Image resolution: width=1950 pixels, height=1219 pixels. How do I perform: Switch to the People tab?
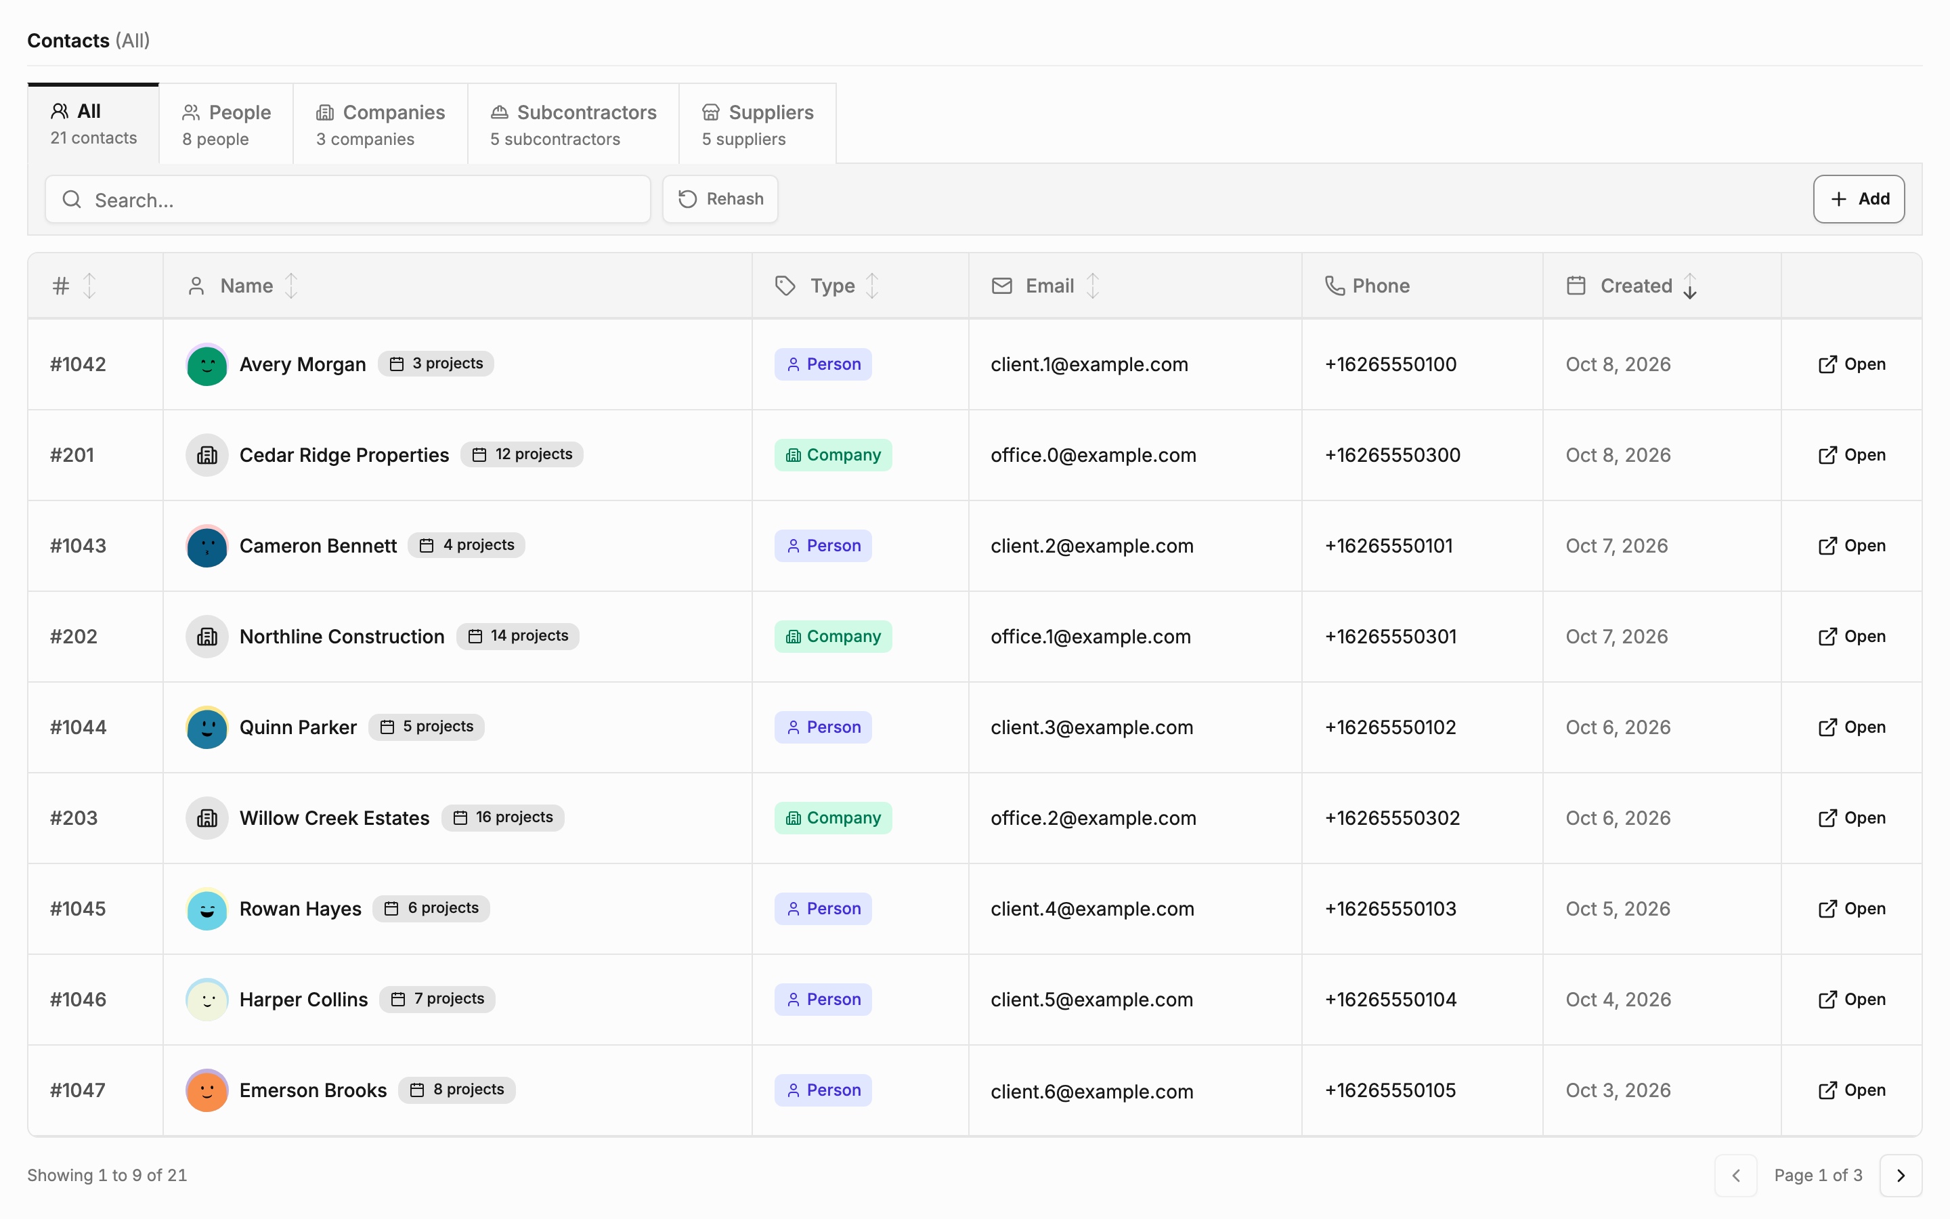(226, 124)
